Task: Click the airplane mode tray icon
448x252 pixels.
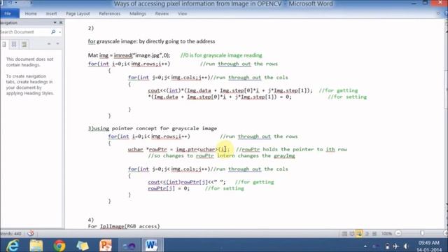Action: pyautogui.click(x=395, y=246)
